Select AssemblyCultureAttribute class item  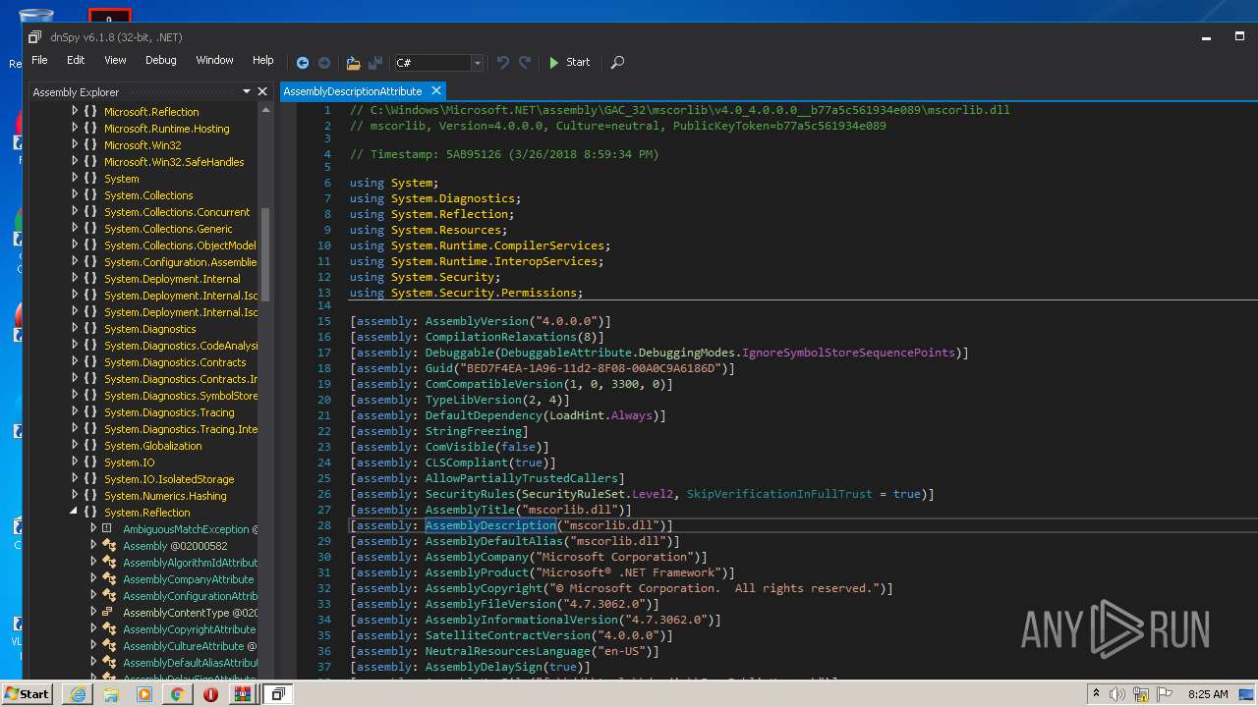click(x=190, y=646)
